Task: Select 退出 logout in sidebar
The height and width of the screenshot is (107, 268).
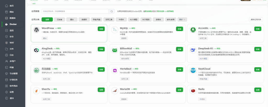Action: tap(12, 98)
